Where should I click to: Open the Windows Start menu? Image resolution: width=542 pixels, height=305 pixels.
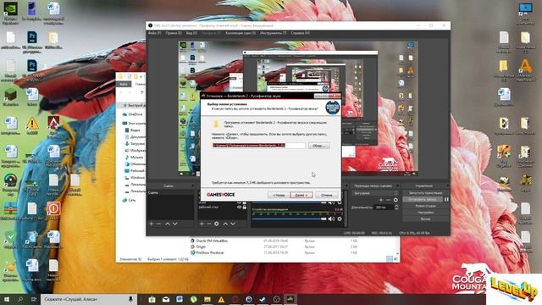pos(7,299)
